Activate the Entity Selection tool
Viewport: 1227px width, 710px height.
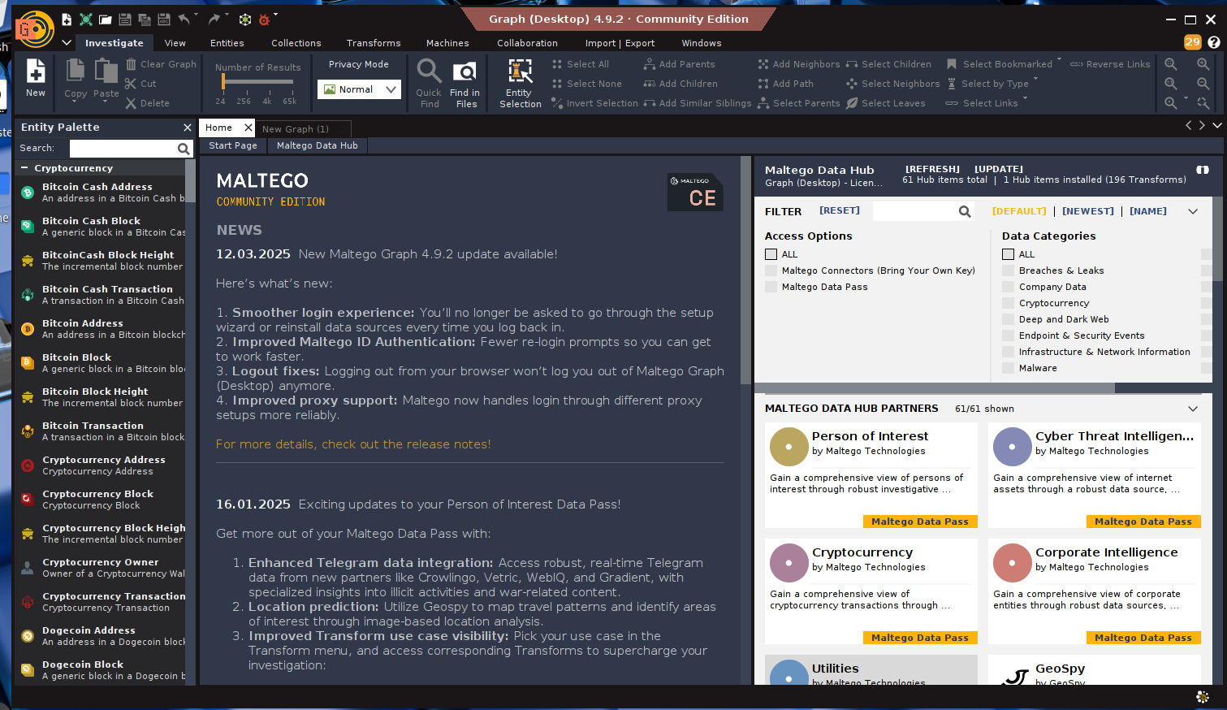point(520,71)
